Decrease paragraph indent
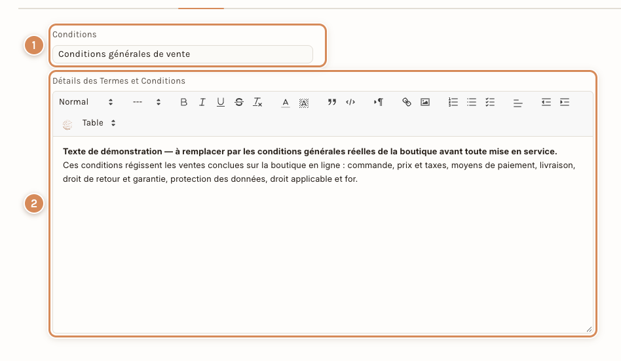The image size is (621, 361). (546, 102)
